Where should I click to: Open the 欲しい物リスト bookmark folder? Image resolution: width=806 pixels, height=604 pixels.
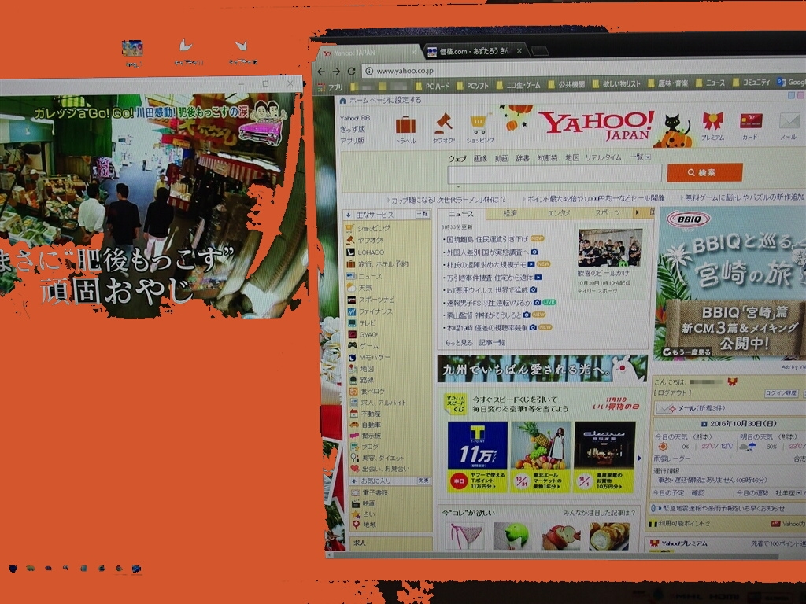click(616, 83)
